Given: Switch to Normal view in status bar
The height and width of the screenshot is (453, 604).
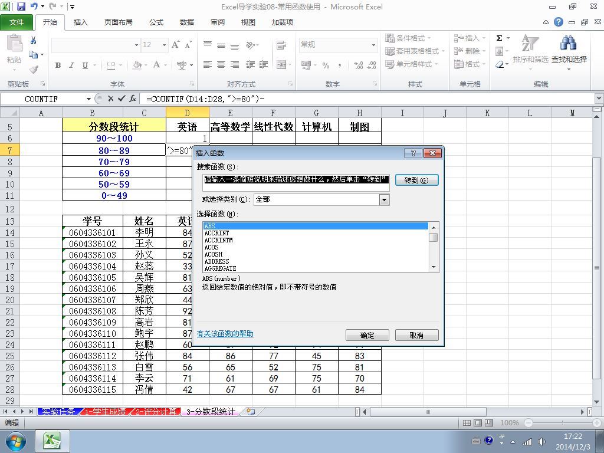Looking at the screenshot, I should [x=467, y=423].
